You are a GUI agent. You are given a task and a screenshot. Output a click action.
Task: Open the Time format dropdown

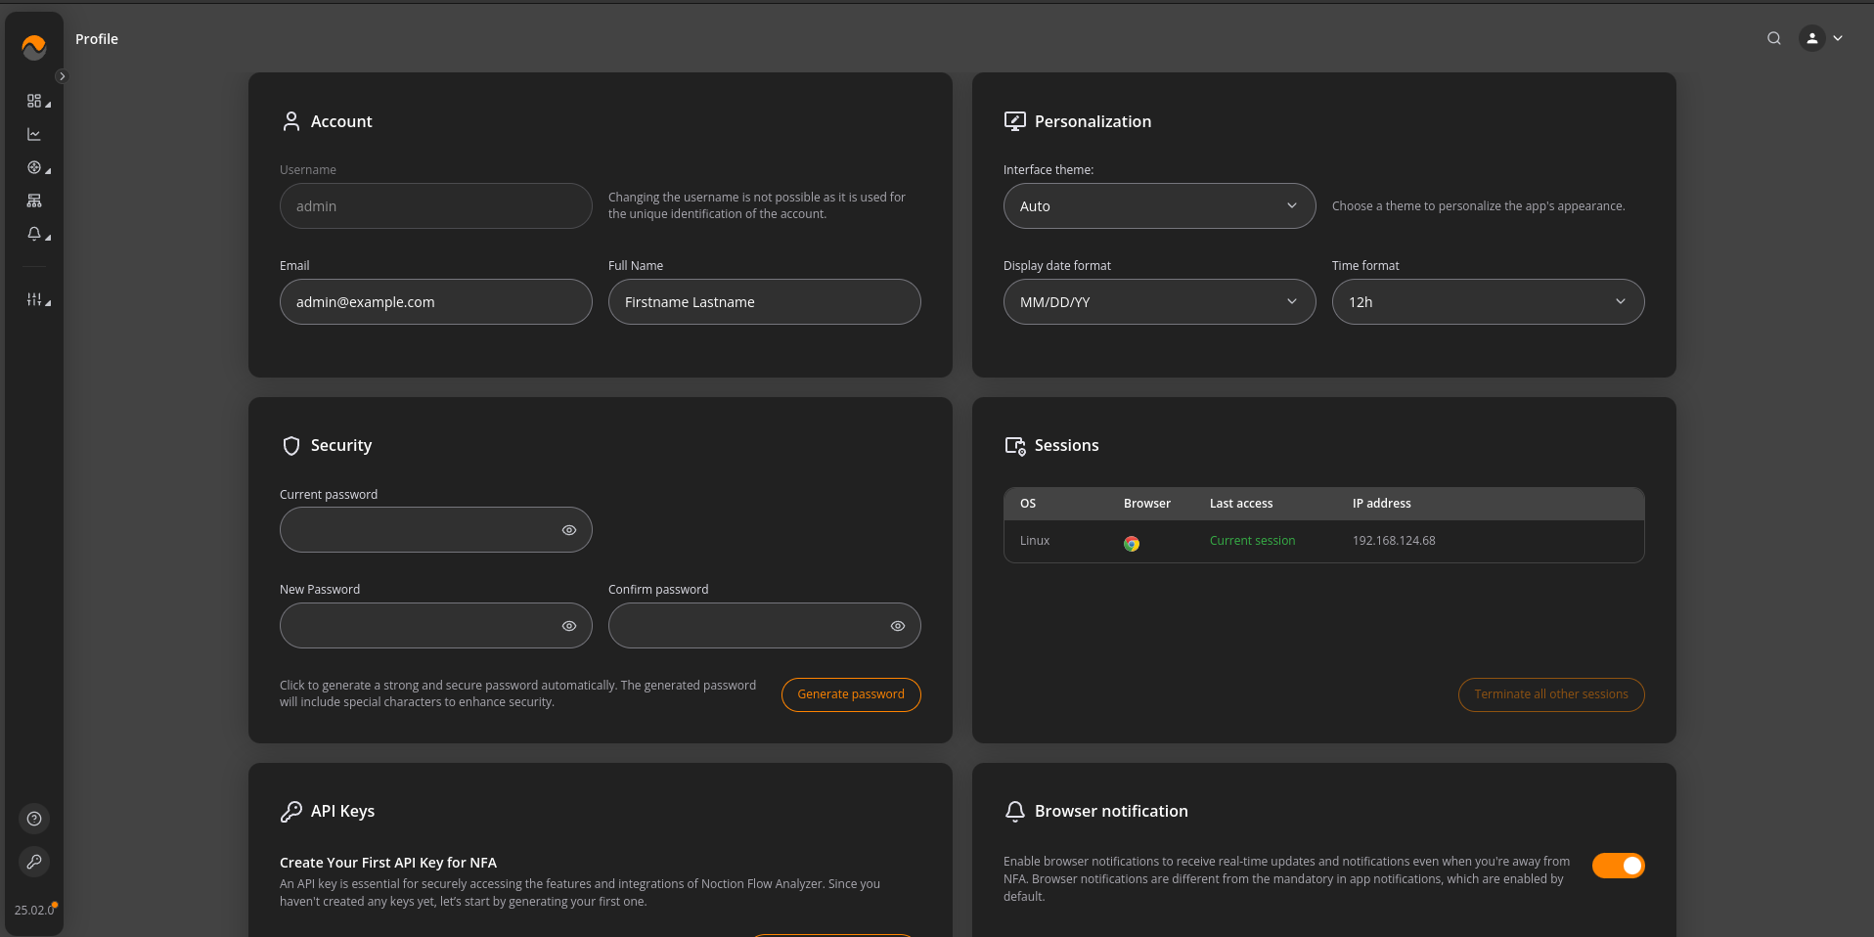[1487, 302]
